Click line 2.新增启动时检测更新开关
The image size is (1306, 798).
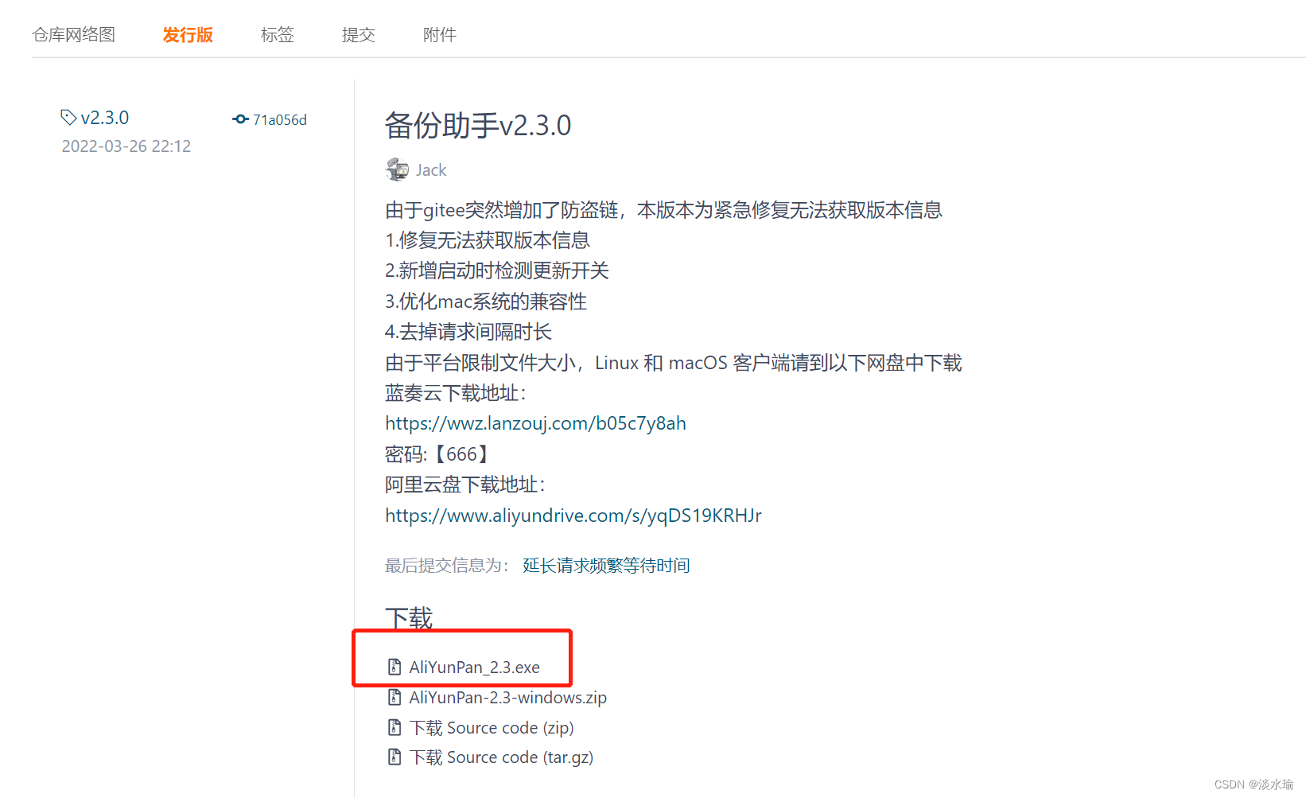coord(497,271)
